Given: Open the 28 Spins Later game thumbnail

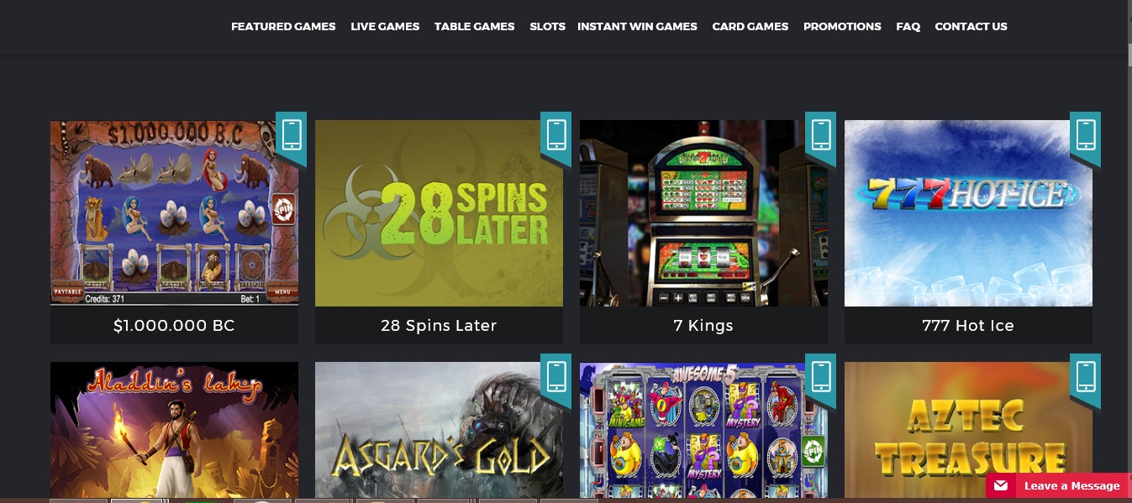Looking at the screenshot, I should (x=439, y=213).
